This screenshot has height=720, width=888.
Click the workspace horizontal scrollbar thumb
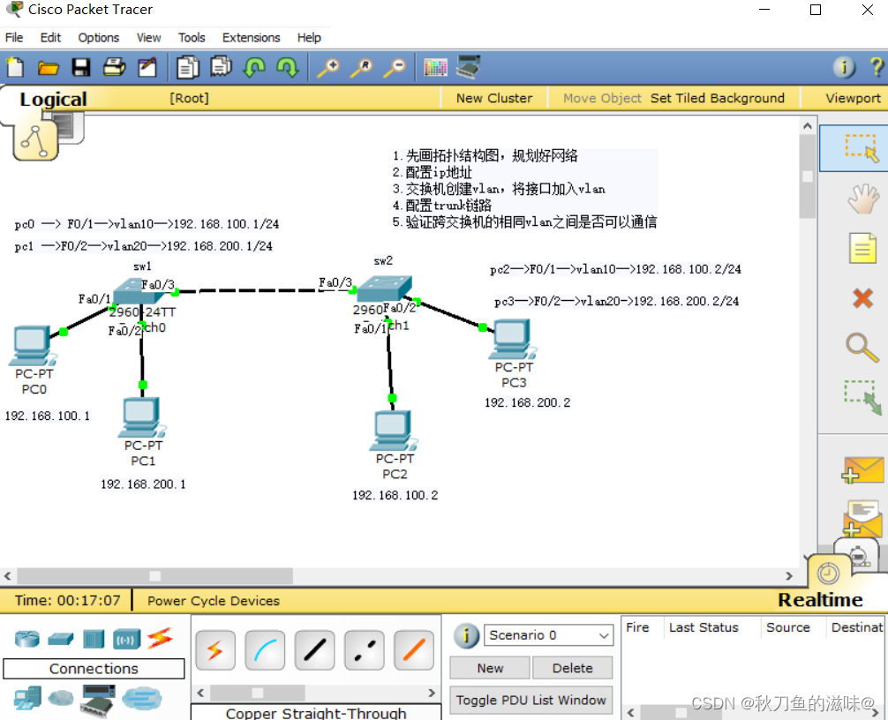[x=154, y=576]
